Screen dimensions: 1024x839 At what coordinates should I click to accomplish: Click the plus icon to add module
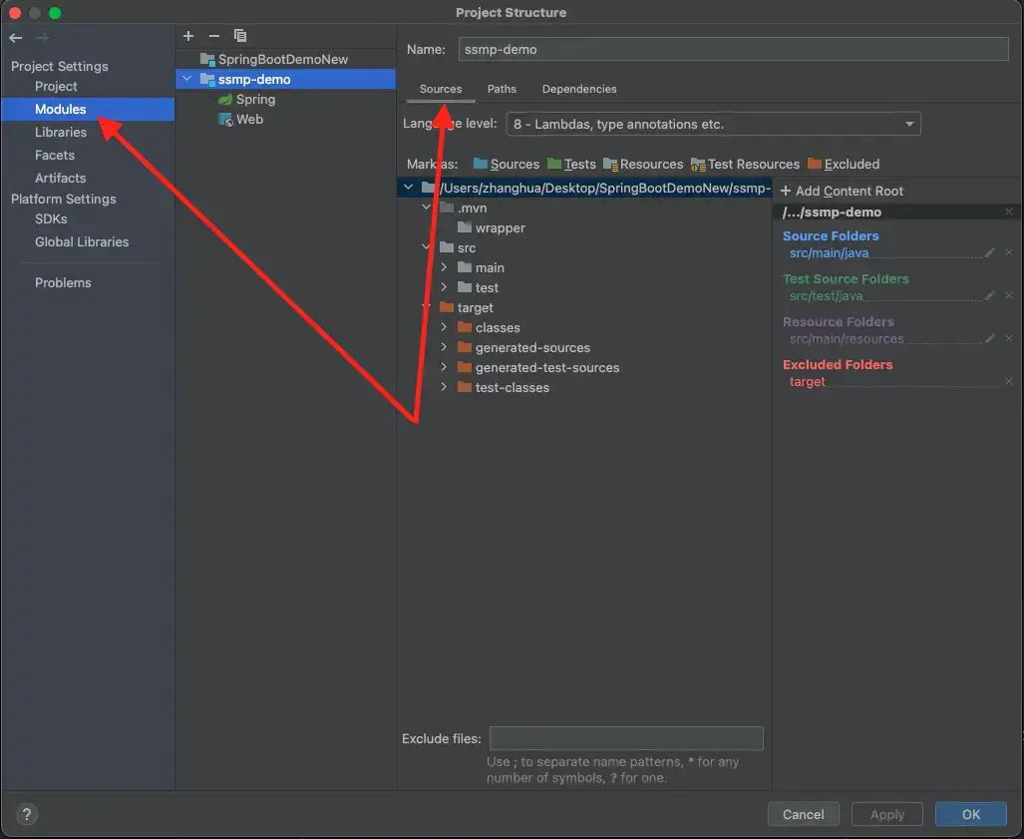[188, 36]
